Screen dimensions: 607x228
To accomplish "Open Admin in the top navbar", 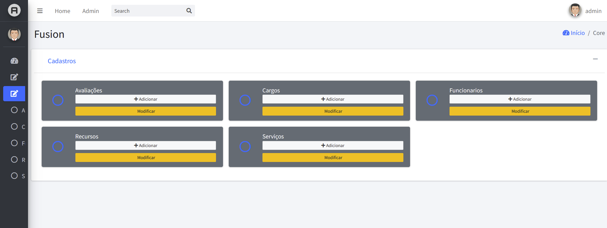I will click(91, 11).
